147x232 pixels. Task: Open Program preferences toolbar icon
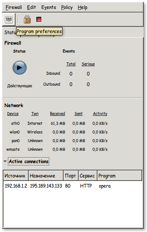[x=9, y=20]
